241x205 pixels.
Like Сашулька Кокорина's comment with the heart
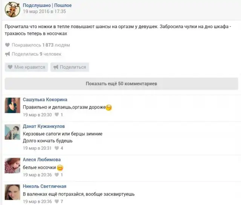[57, 115]
